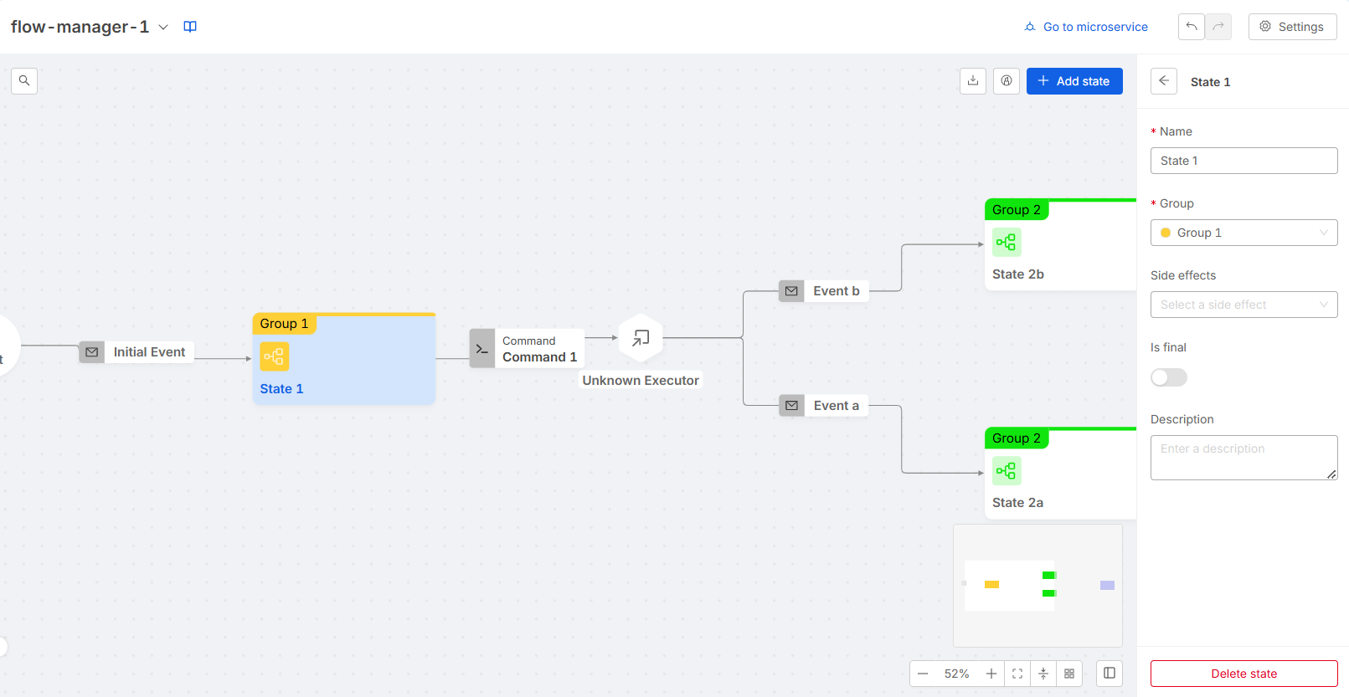Screen dimensions: 1349x697
Task: Zoom in with the plus icon
Action: 991,674
